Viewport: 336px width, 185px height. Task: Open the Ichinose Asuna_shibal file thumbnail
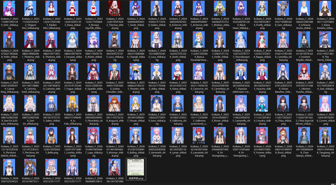click(304, 8)
